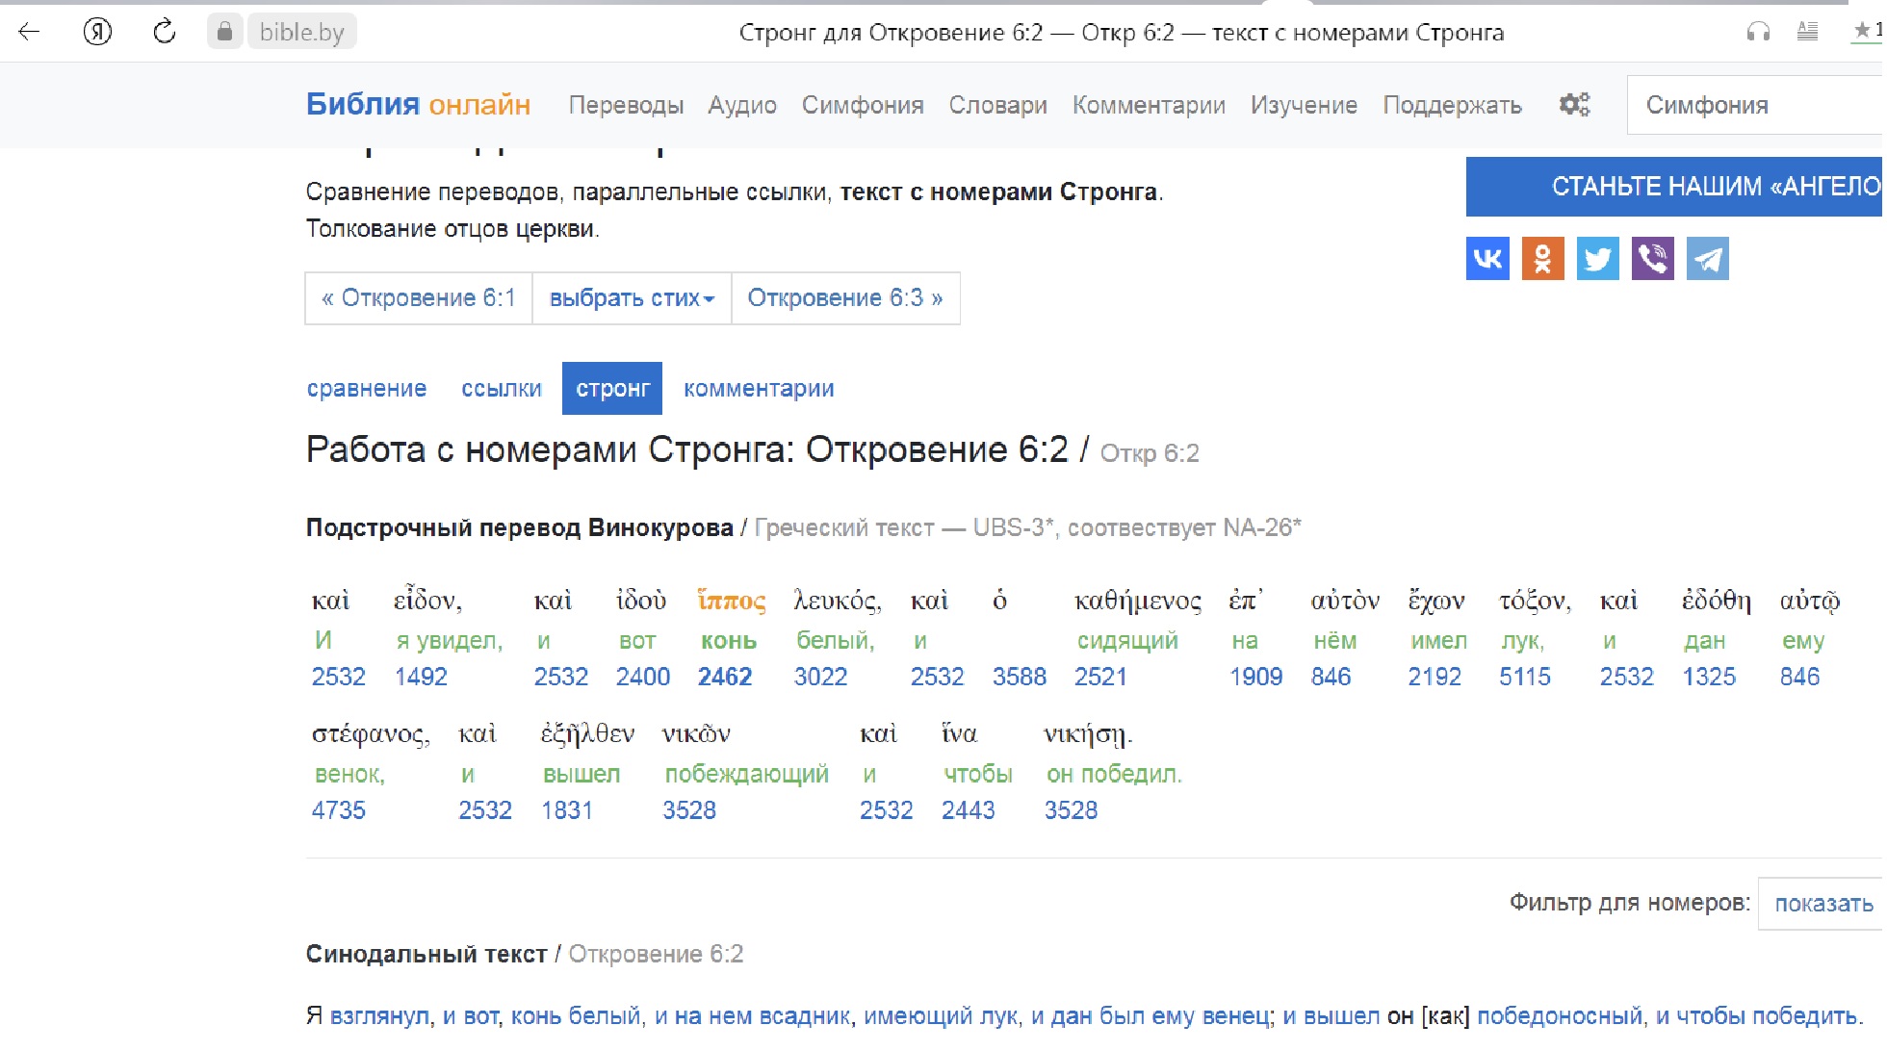
Task: Click the padlock site security icon
Action: [x=224, y=32]
